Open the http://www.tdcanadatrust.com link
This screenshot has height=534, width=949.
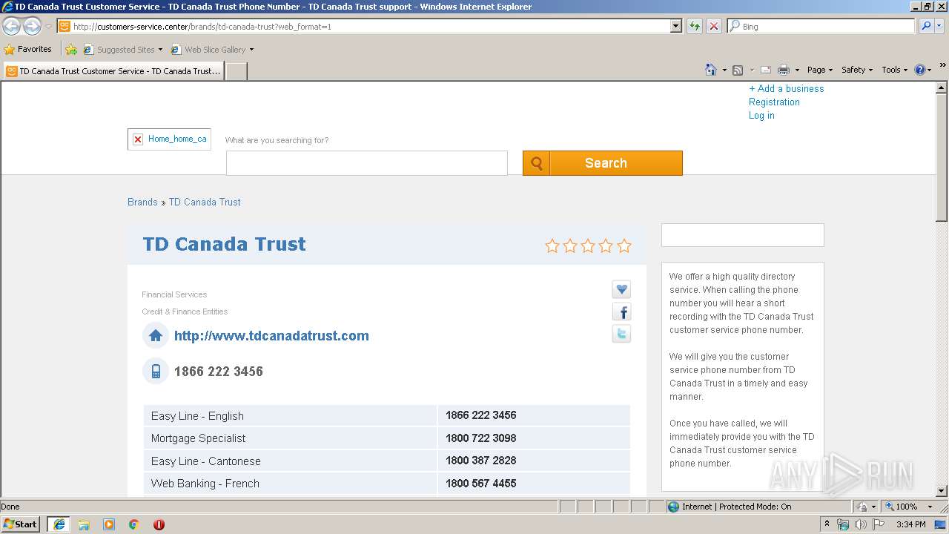click(x=271, y=335)
